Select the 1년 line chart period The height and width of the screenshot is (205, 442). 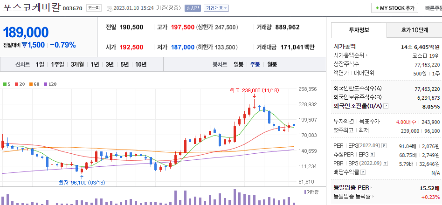95,64
